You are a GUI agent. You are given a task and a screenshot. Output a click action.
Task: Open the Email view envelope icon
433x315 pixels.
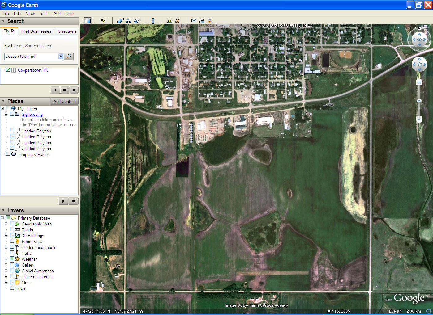tap(194, 21)
